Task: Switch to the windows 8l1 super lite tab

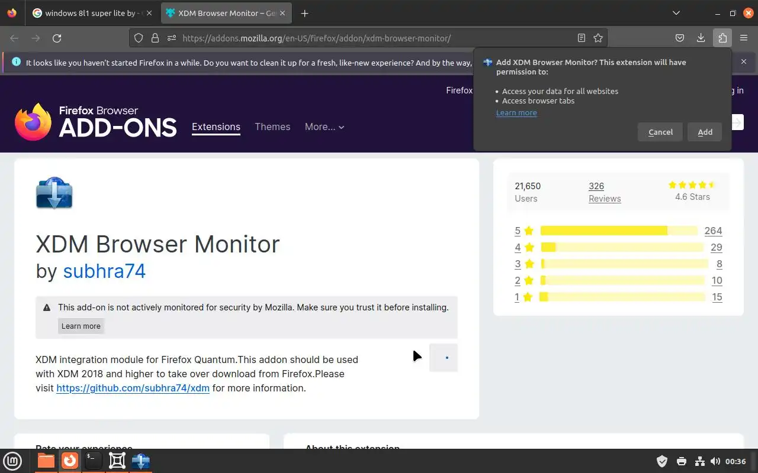Action: click(92, 13)
